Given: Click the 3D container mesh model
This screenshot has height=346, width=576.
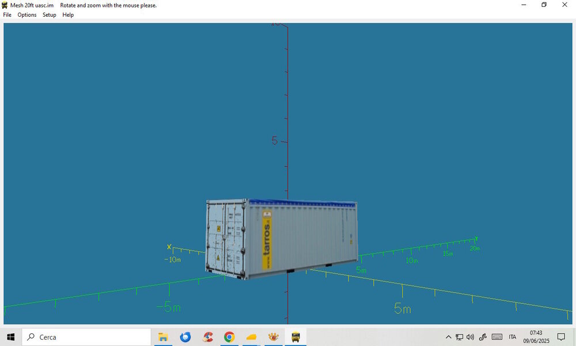Looking at the screenshot, I should click(x=282, y=239).
